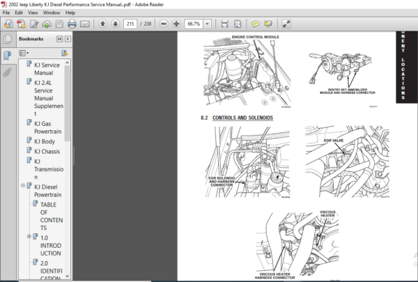Click the Create PDF online icon
The image size is (418, 282).
21,24
